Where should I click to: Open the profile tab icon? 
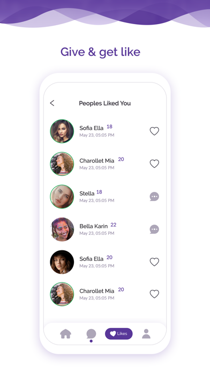[146, 334]
